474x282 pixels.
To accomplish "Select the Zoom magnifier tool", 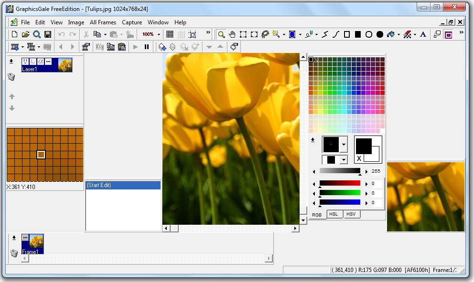I will coord(221,34).
